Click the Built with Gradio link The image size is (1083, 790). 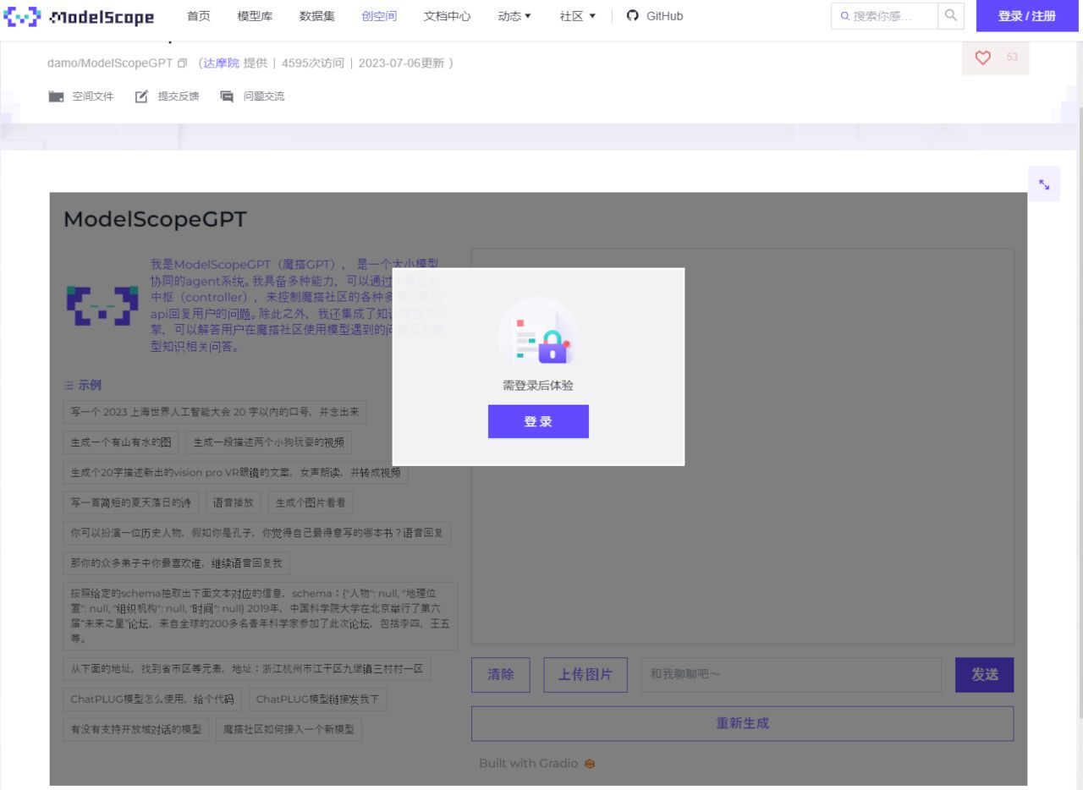coord(536,763)
